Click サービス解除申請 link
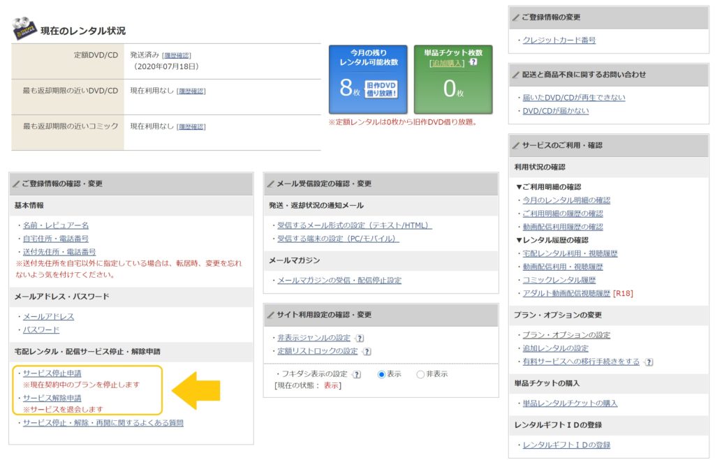 [52, 398]
